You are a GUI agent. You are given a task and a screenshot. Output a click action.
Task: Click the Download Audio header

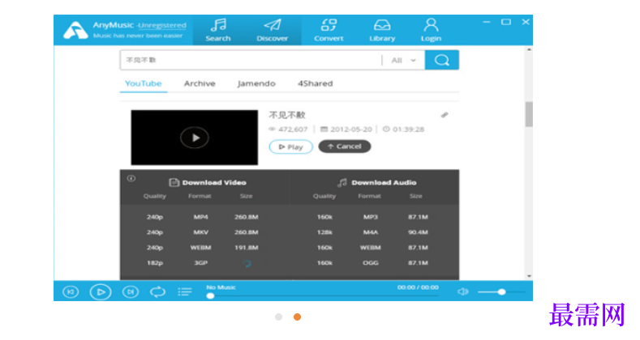point(376,182)
